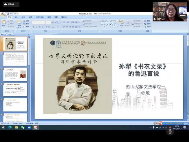Screen dimensions: 189x142
Task: Open File Explorer from the taskbar
Action: 16,128
